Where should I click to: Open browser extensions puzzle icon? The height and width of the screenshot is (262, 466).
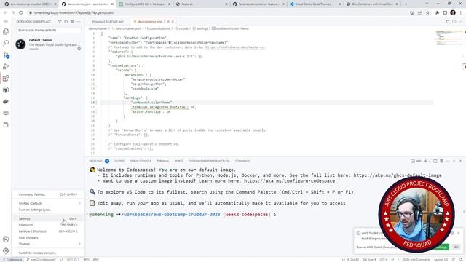pyautogui.click(x=437, y=13)
